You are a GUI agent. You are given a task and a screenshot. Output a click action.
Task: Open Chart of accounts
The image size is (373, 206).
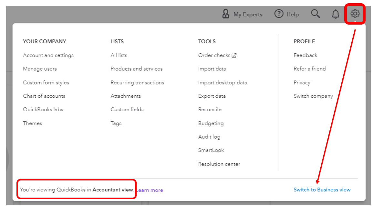(x=44, y=96)
